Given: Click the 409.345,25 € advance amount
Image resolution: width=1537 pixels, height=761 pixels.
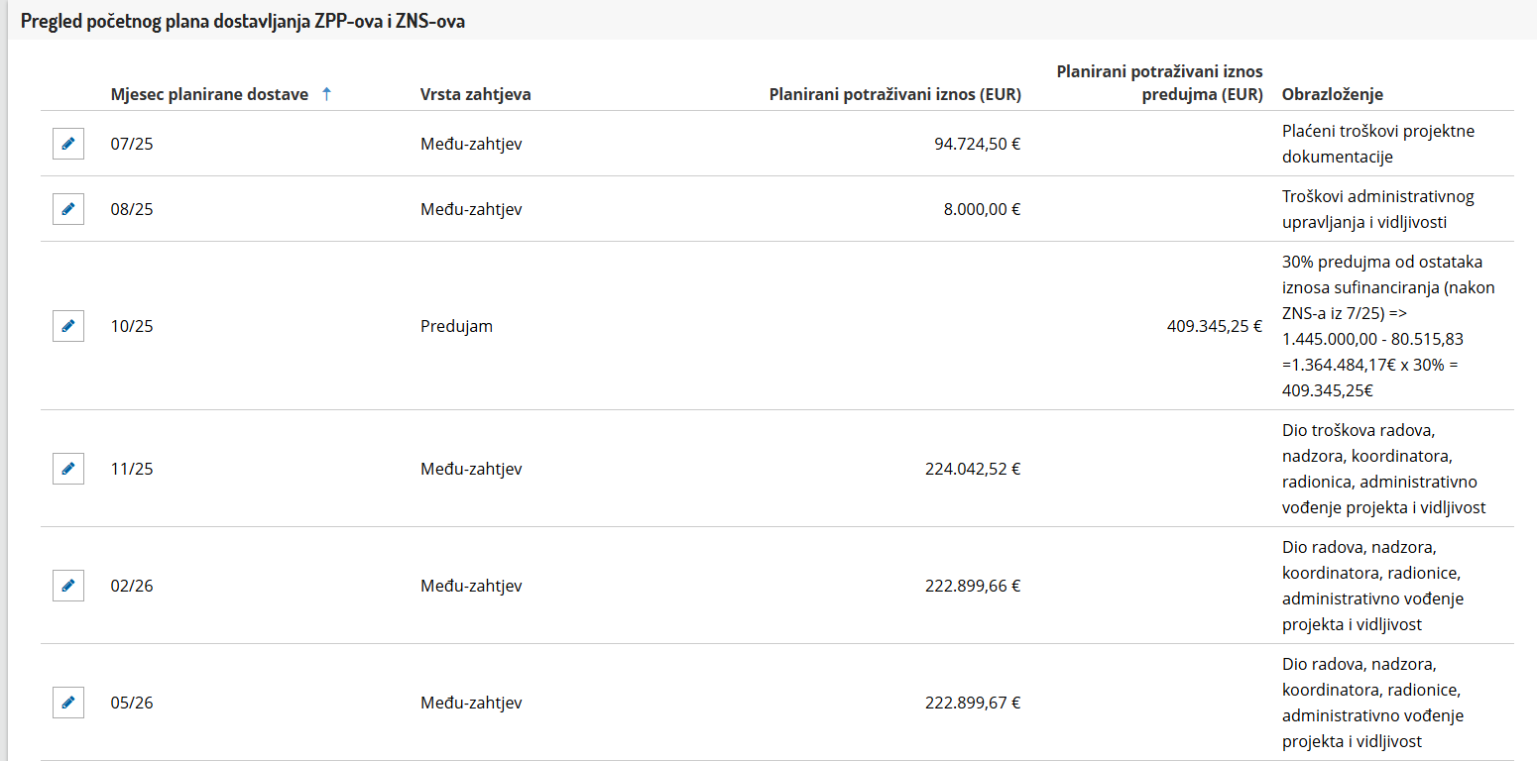Looking at the screenshot, I should (1215, 326).
